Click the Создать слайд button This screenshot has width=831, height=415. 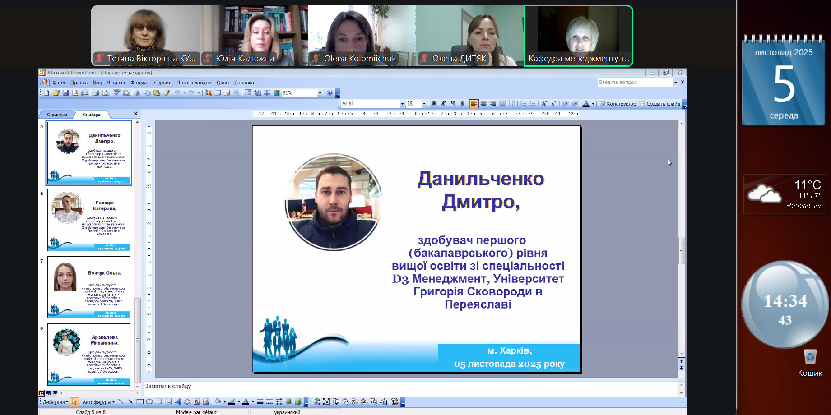pyautogui.click(x=659, y=104)
